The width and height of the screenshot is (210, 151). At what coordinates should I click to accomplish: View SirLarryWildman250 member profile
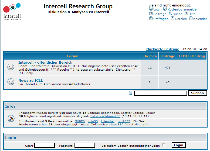click(x=105, y=116)
